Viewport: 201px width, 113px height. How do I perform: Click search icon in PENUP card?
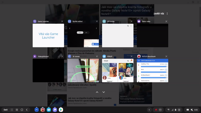pyautogui.click(x=128, y=61)
